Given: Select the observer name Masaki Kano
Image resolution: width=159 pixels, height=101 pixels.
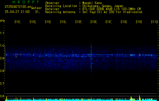Looking at the screenshot, I should point(92,3).
